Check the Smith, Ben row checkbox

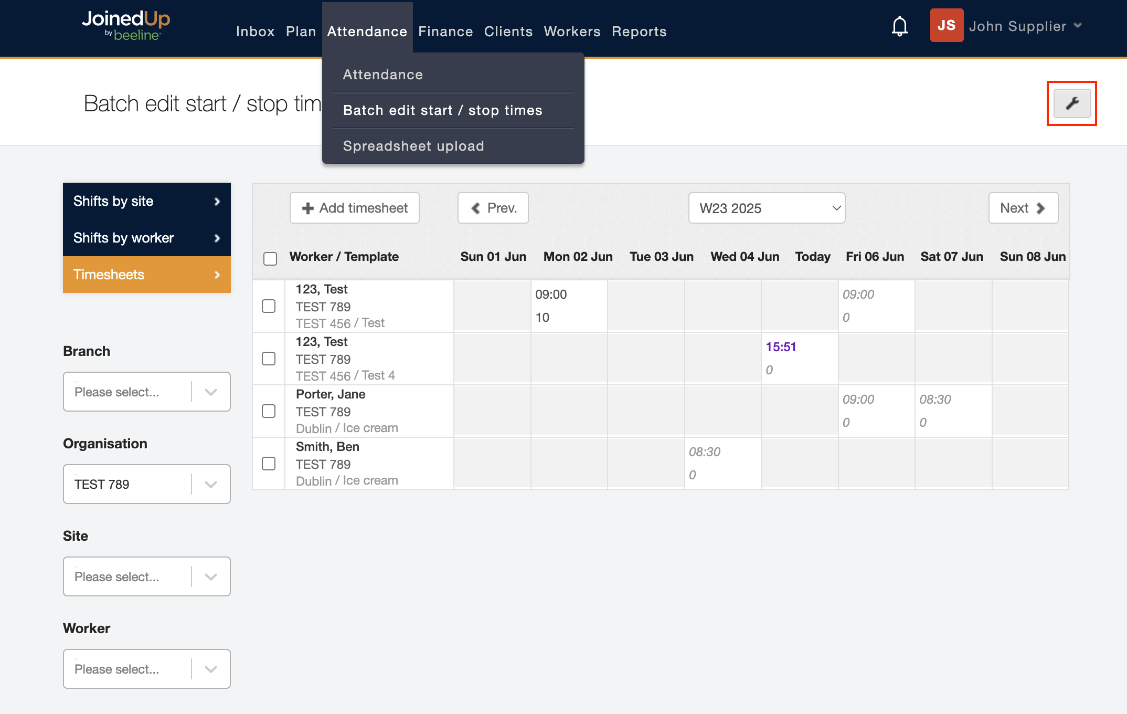point(269,464)
